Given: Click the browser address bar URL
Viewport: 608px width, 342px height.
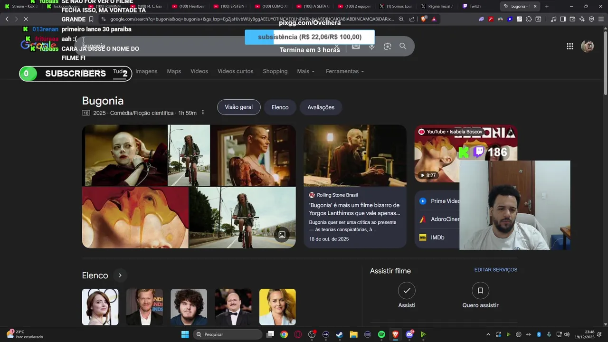Looking at the screenshot, I should (x=252, y=19).
